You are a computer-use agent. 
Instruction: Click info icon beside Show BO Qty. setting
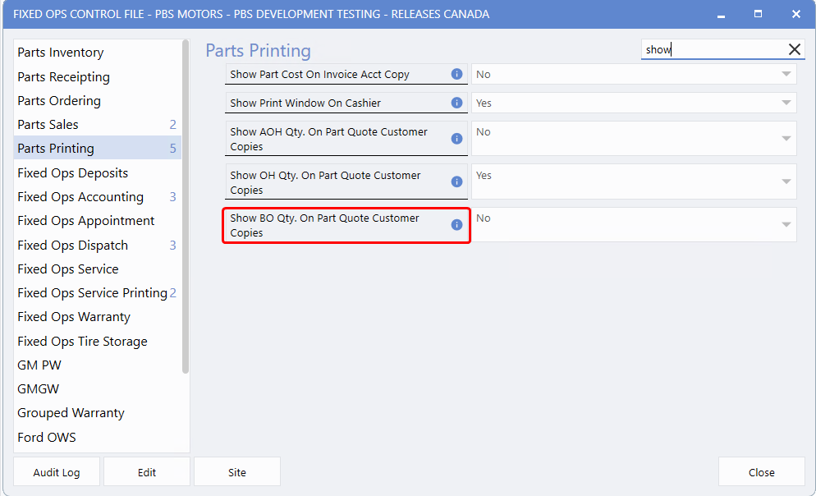point(457,225)
